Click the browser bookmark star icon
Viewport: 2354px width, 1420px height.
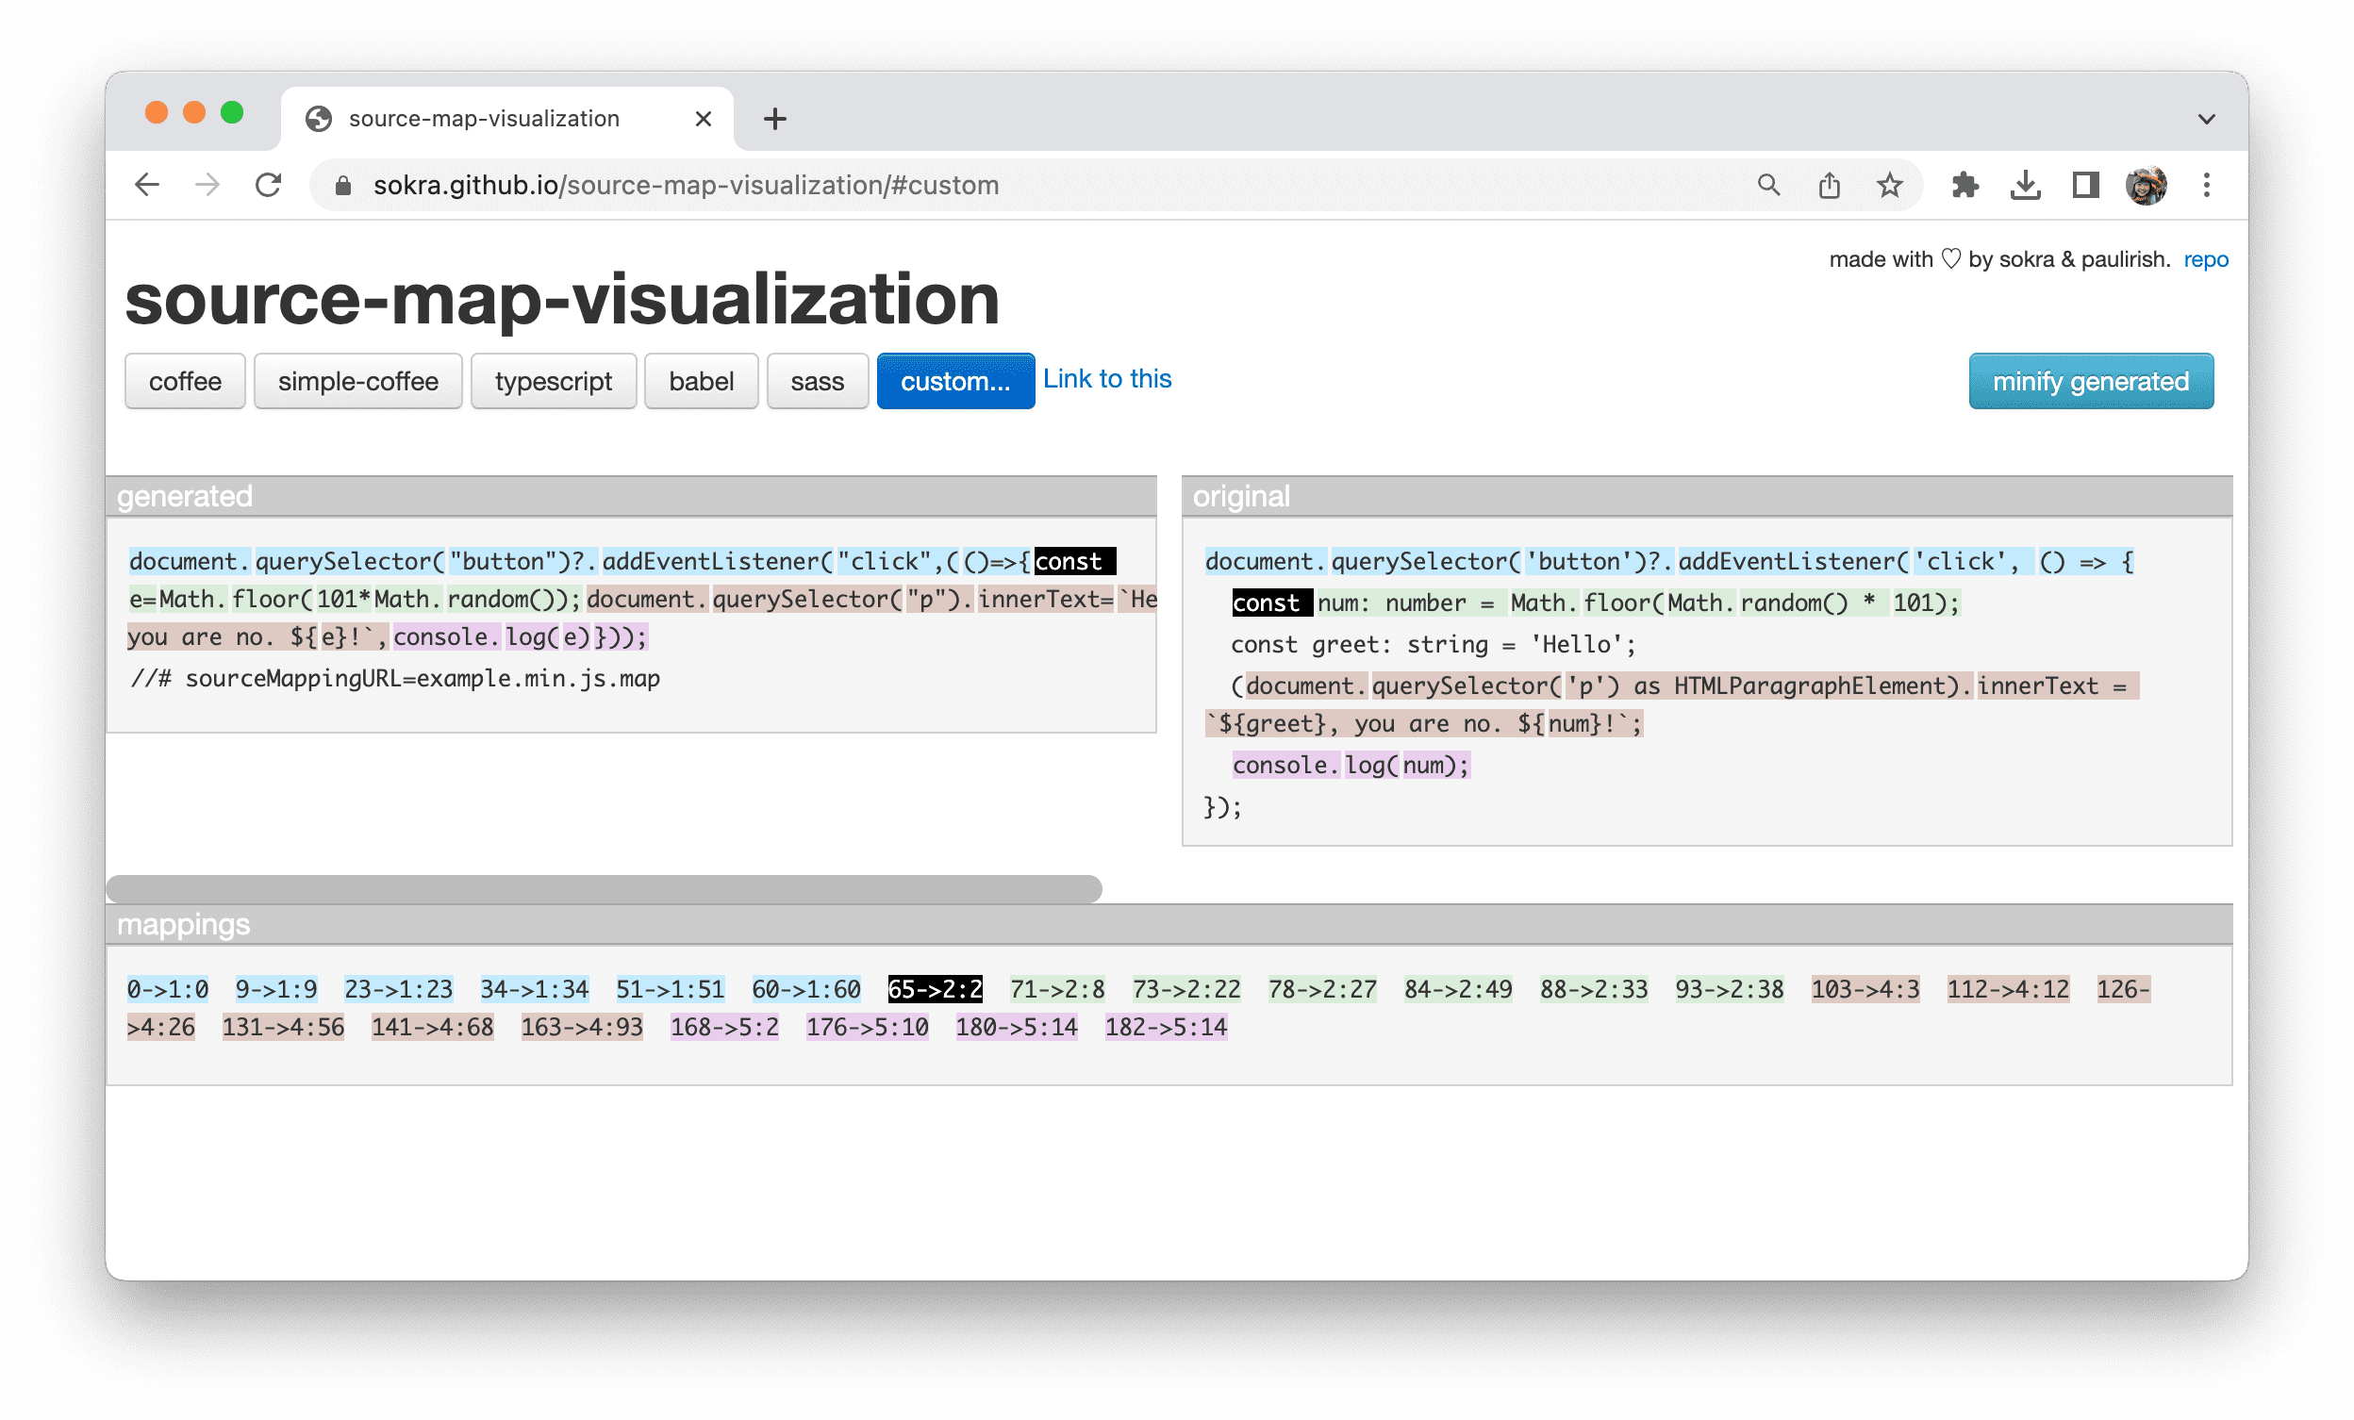click(1890, 183)
